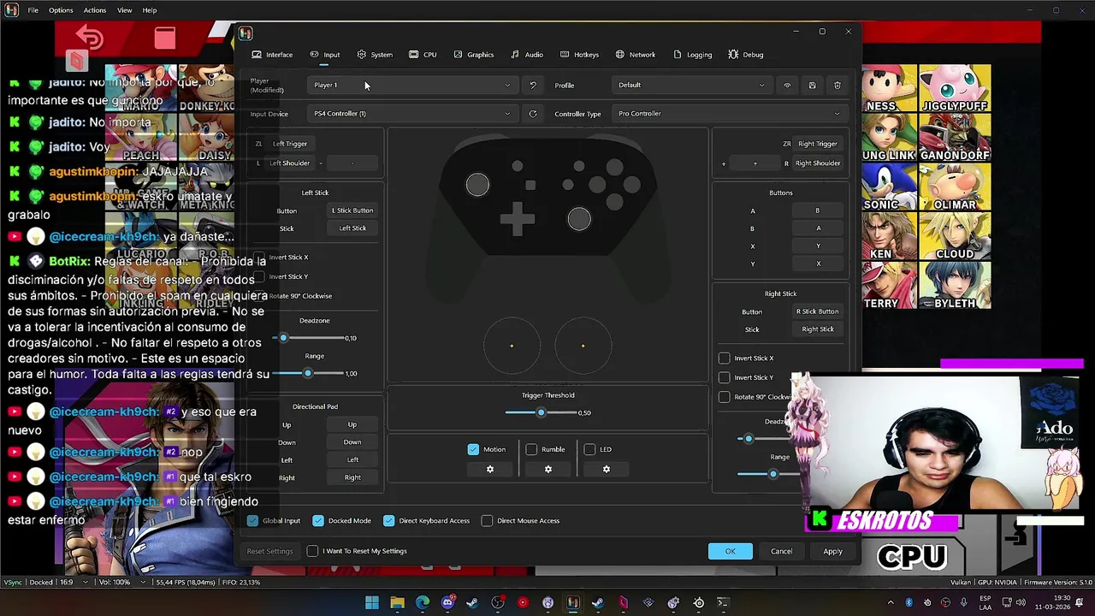This screenshot has height=616, width=1095.
Task: Open the File menu in main window
Action: (33, 10)
